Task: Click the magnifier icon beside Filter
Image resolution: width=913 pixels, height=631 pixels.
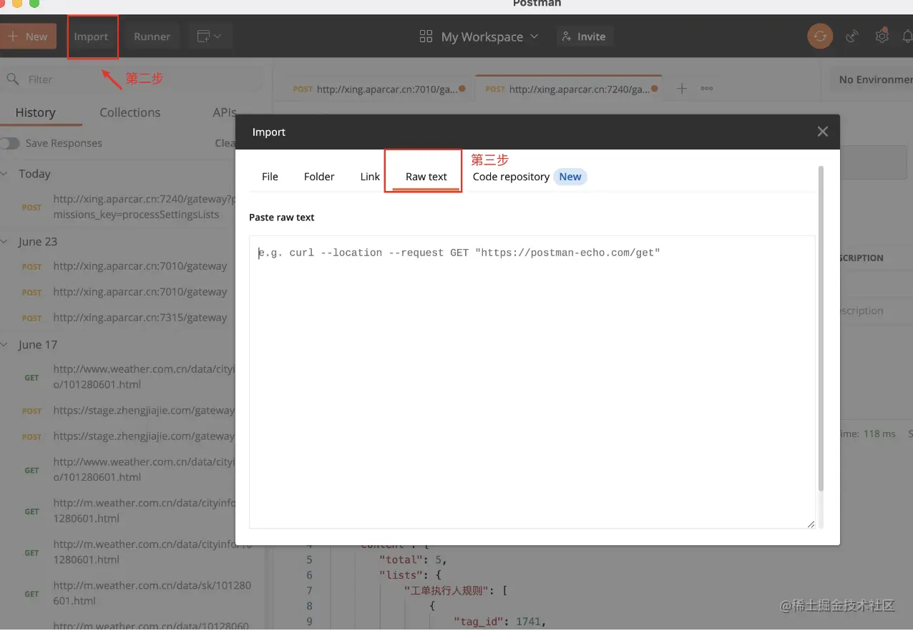Action: pyautogui.click(x=12, y=79)
